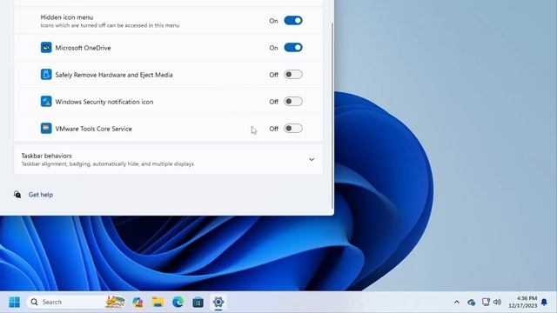The height and width of the screenshot is (313, 557).
Task: Enable the VMware Tools Core Service toggle
Action: (293, 129)
